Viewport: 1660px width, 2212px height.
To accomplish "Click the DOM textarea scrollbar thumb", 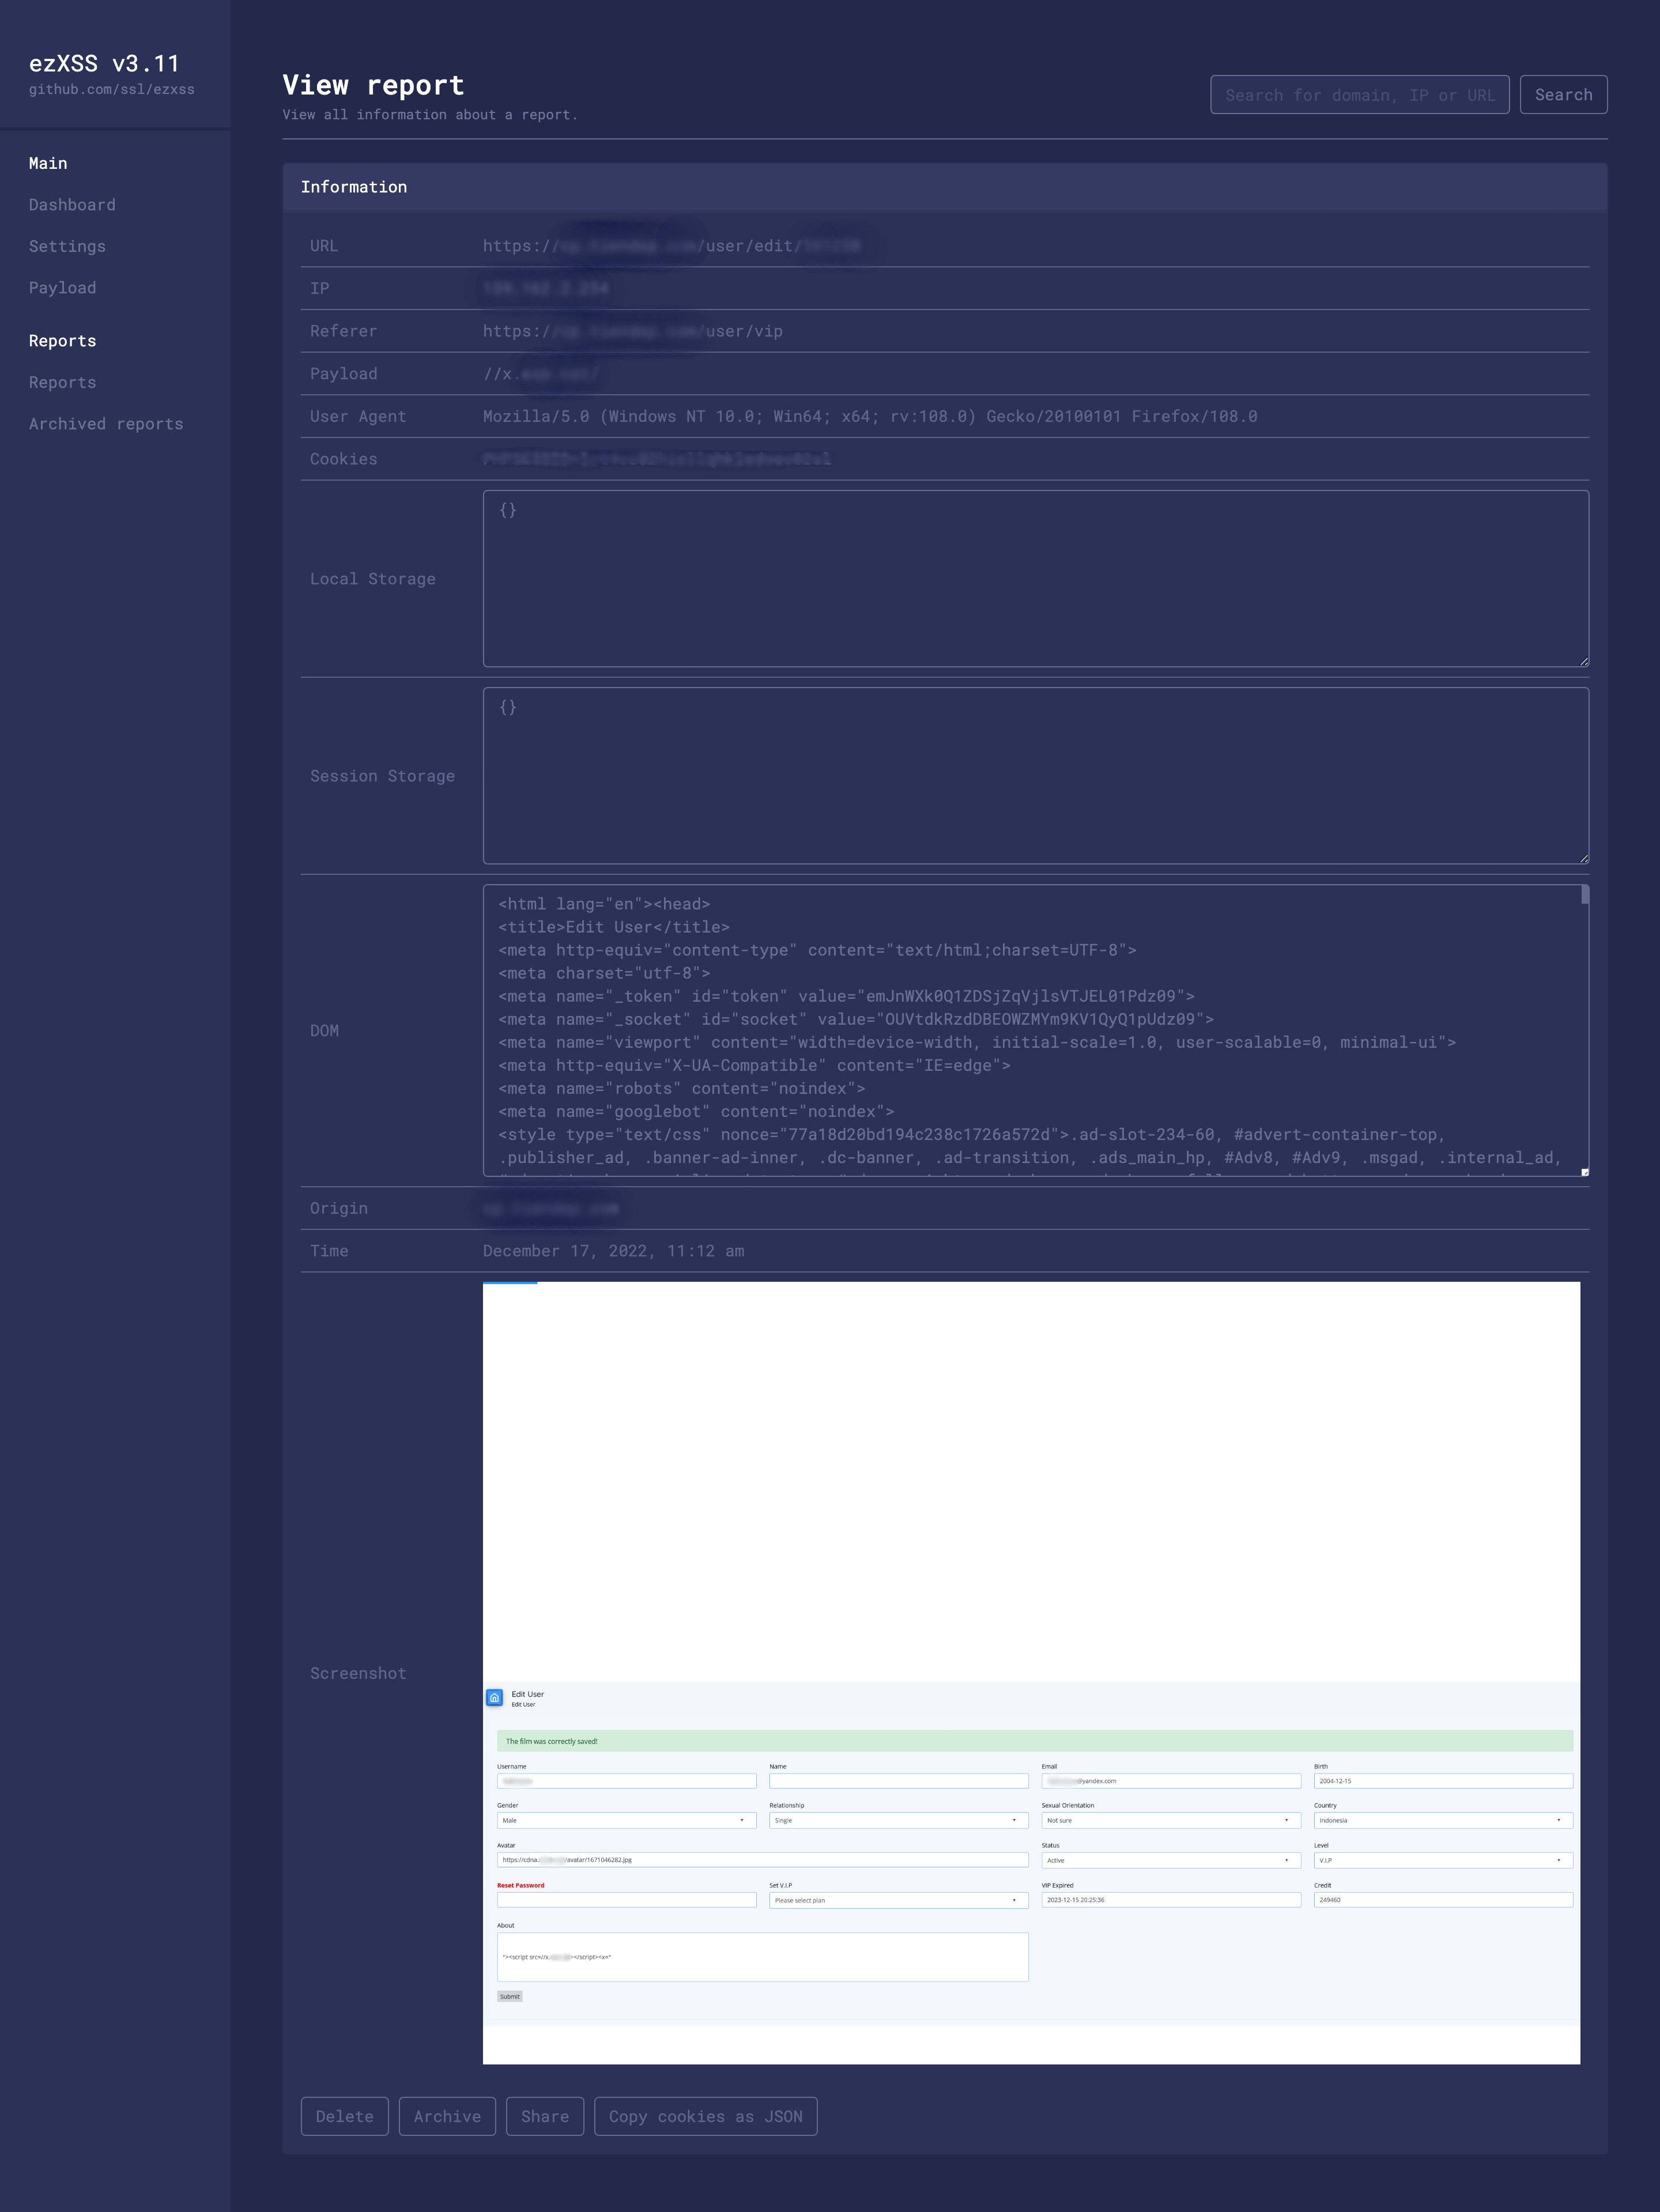I will 1585,894.
